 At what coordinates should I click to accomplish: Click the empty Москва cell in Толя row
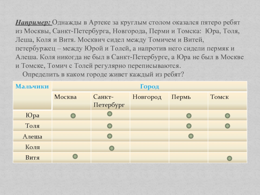point(71,126)
